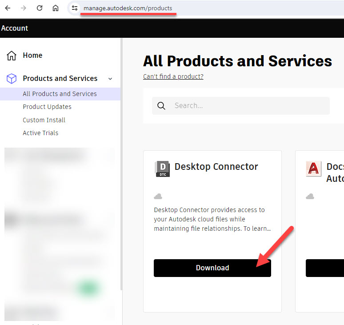Open Product Updates in the sidebar

[x=47, y=107]
